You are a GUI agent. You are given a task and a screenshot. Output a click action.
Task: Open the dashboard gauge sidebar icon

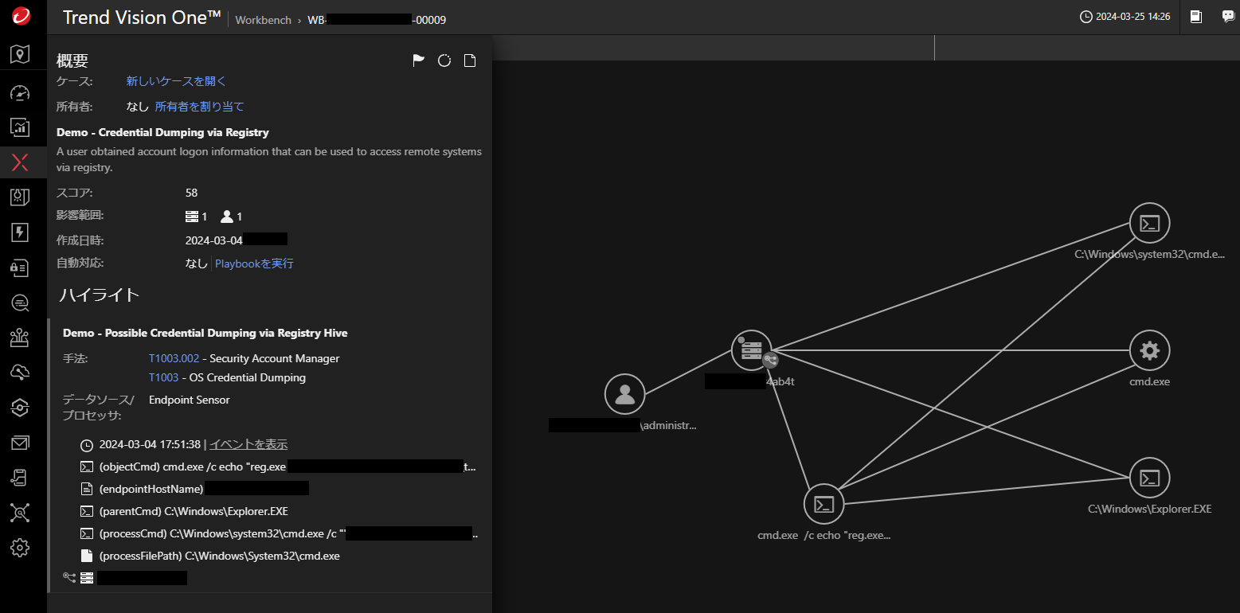[20, 92]
